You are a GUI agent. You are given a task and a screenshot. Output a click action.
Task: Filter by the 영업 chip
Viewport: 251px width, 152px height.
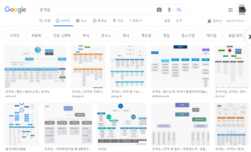coord(166,35)
